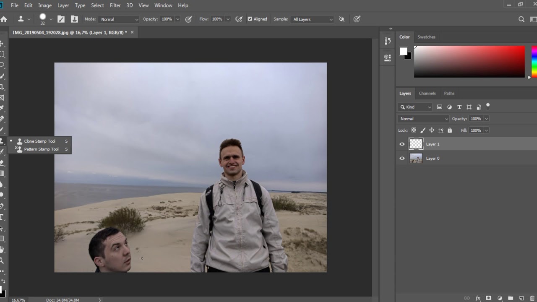Open the Clone Source panel icon
537x302 pixels.
(x=388, y=57)
